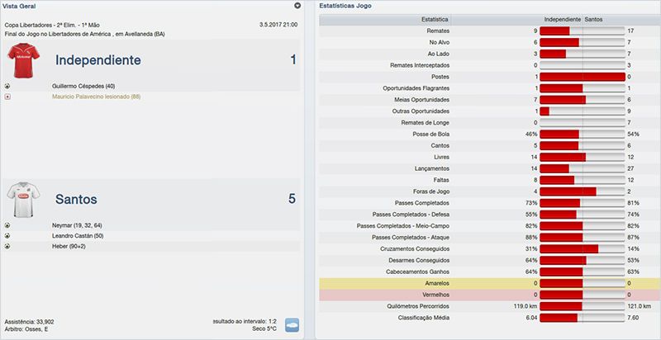Click goal icon beside Leandro Castán
Screen dimensions: 661x340
click(7, 235)
